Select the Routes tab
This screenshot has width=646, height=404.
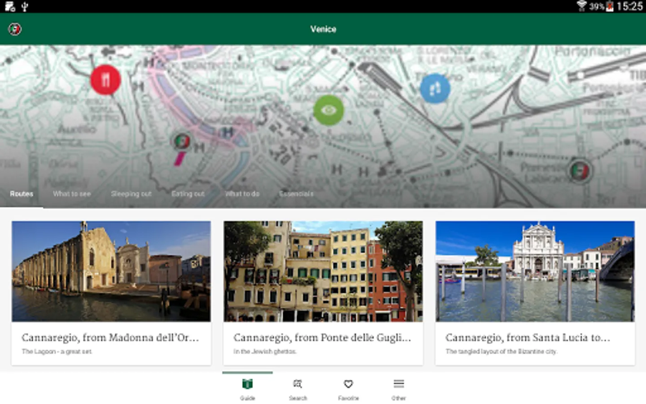pyautogui.click(x=22, y=194)
